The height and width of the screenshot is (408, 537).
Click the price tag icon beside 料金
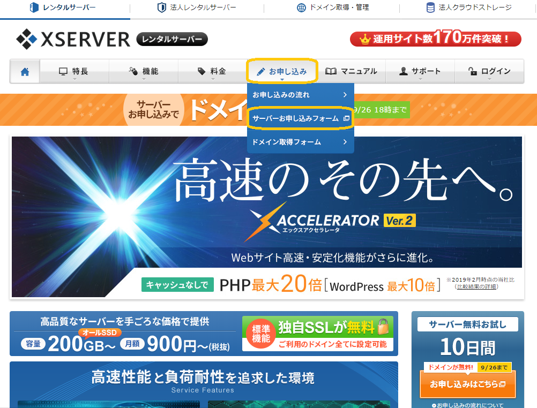pos(202,71)
